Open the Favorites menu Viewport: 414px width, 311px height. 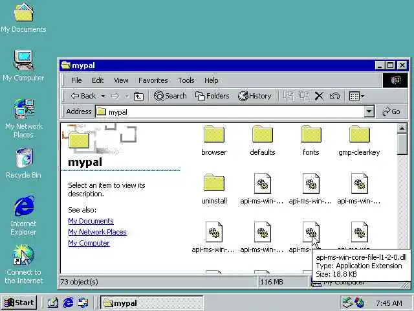click(153, 80)
